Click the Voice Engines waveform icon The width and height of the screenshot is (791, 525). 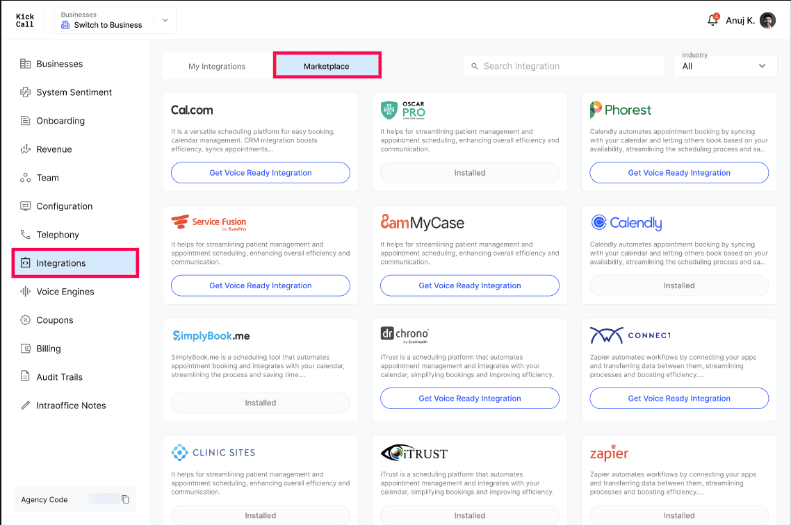[x=25, y=291]
